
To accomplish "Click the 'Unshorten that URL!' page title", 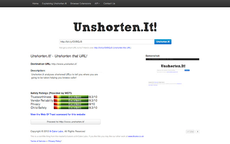I will click(x=59, y=56).
